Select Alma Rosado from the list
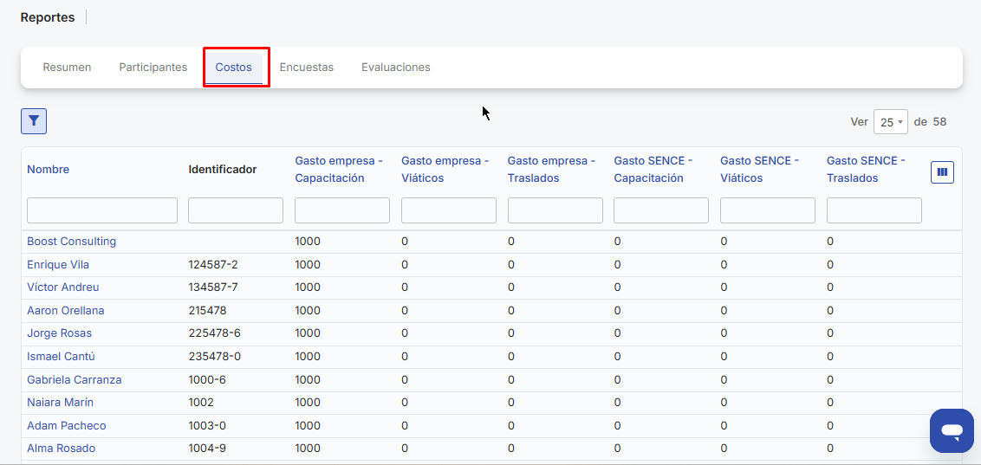 (x=61, y=449)
